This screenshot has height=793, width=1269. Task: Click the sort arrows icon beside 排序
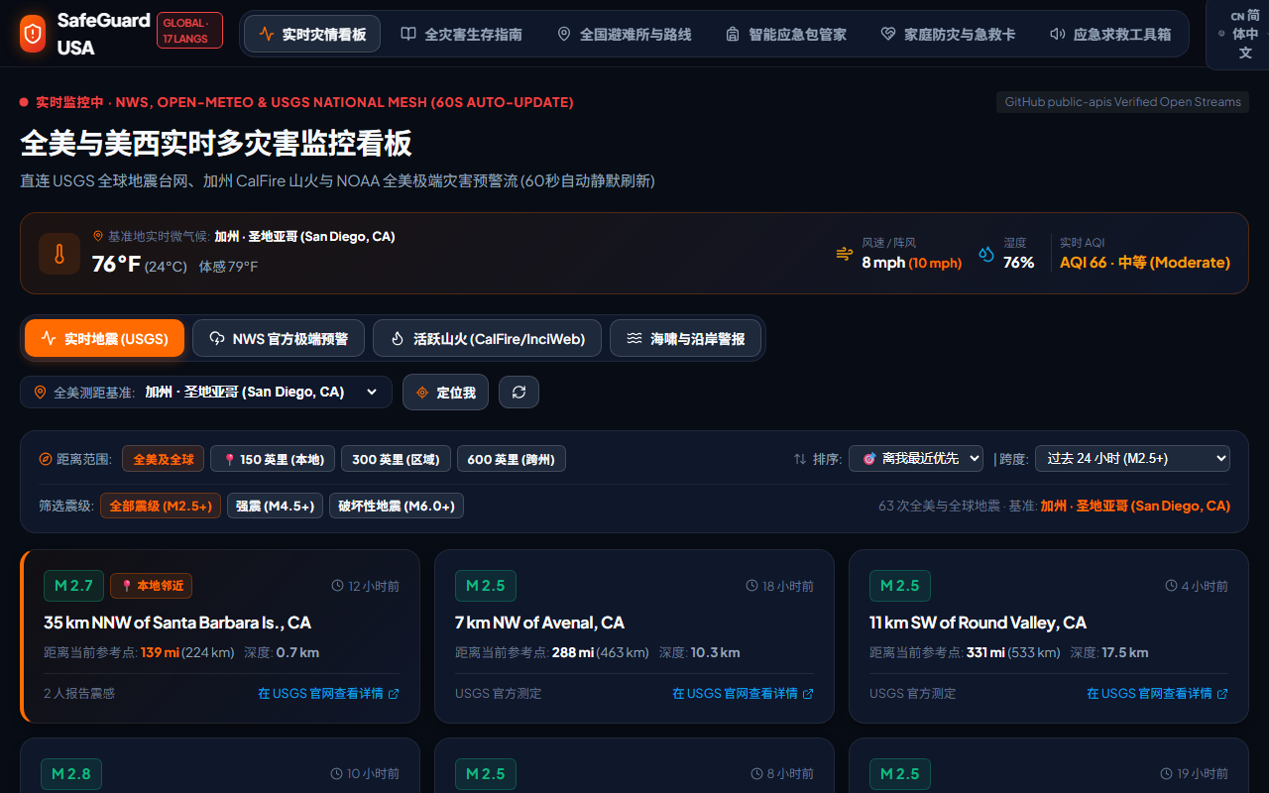(800, 459)
